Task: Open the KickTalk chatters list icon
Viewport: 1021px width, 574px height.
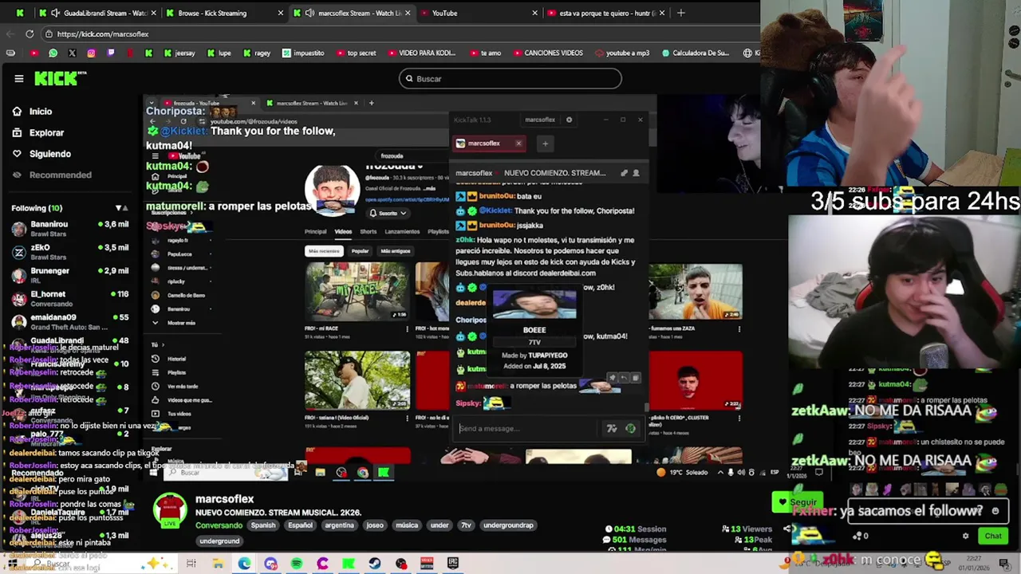Action: [x=636, y=173]
